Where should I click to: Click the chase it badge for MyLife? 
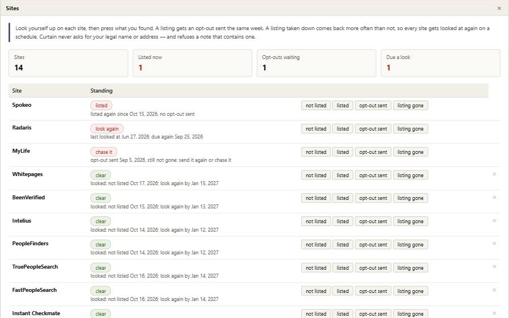[x=104, y=152]
